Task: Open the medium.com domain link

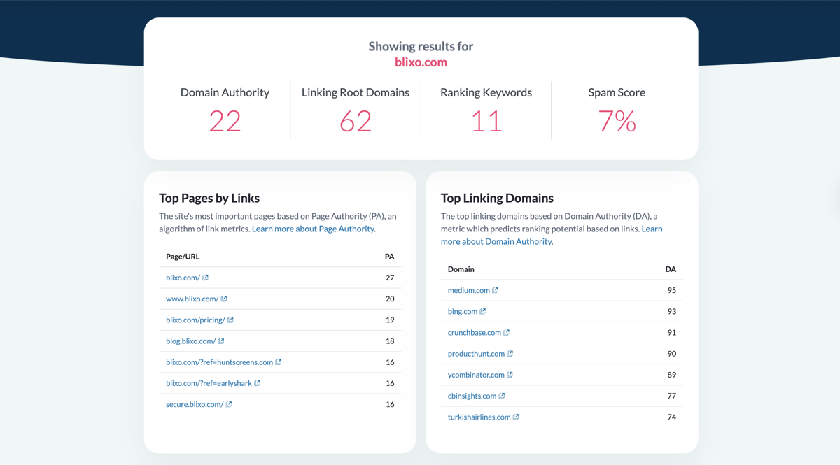Action: (x=469, y=290)
